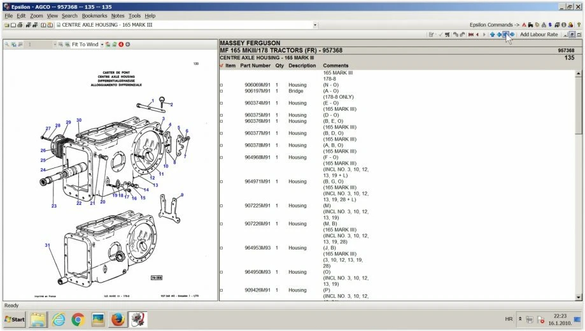Click the key icon after Epsilon Commands
The height and width of the screenshot is (331, 585).
pyautogui.click(x=579, y=25)
